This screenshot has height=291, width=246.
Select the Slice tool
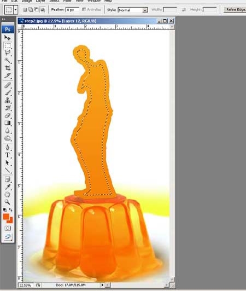pyautogui.click(x=8, y=75)
